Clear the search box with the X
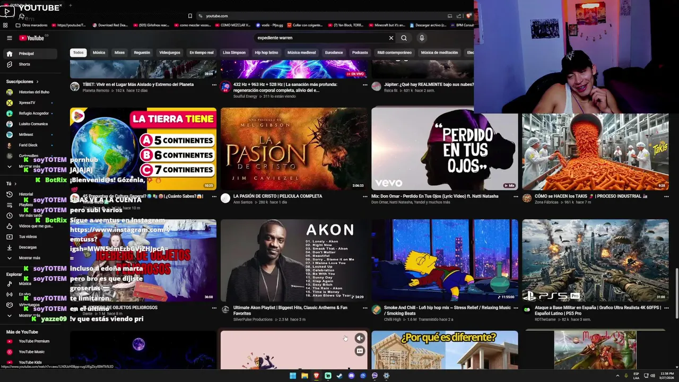 [x=391, y=38]
